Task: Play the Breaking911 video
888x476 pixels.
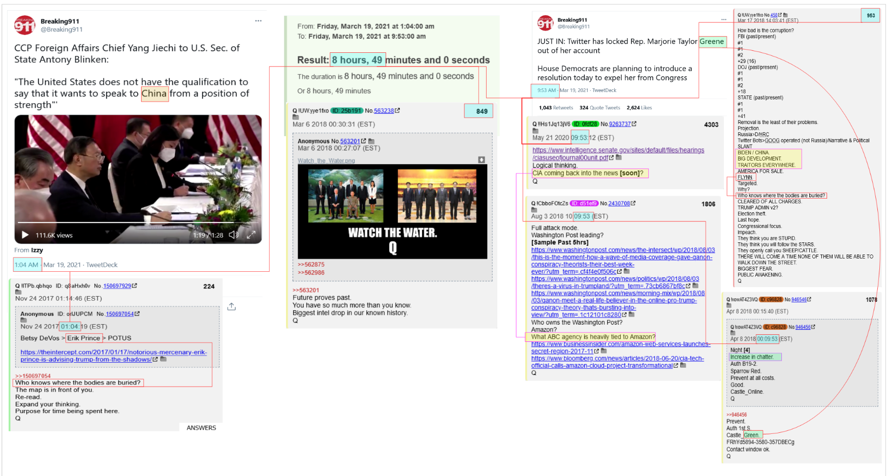Action: point(25,235)
